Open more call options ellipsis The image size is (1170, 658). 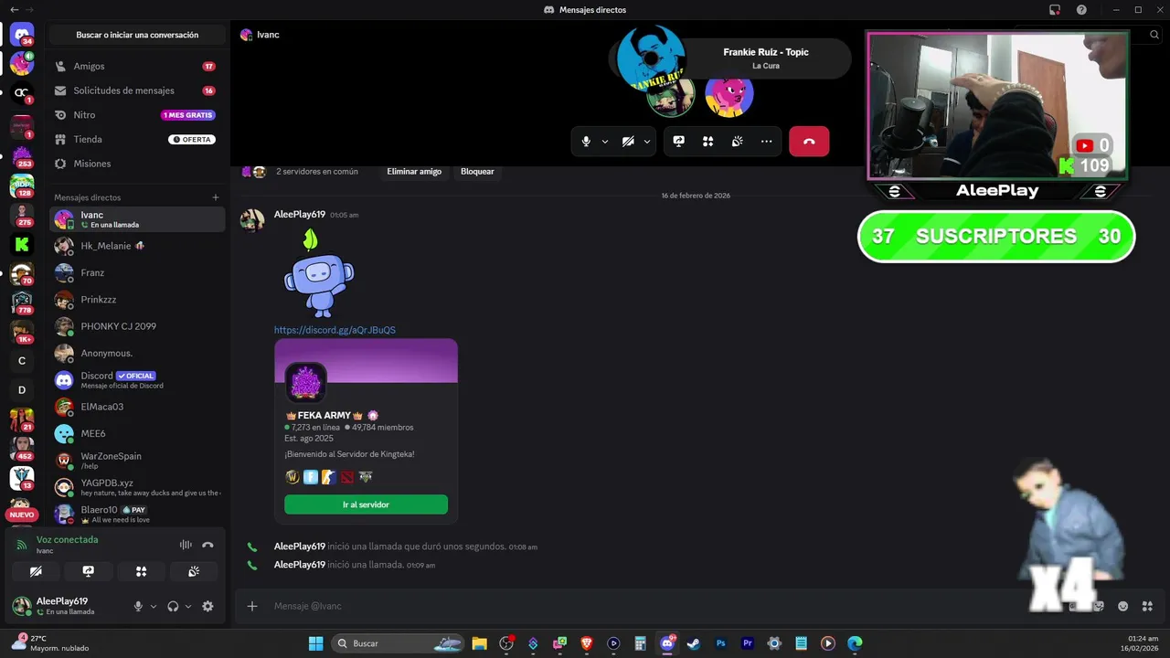(766, 142)
